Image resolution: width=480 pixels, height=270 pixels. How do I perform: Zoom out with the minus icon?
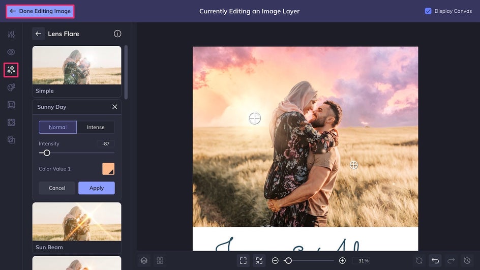[x=275, y=260]
